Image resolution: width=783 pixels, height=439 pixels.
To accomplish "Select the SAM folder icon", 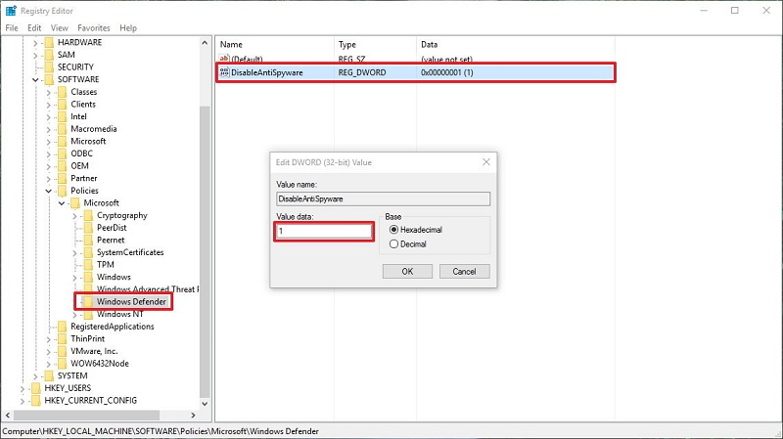I will (49, 55).
